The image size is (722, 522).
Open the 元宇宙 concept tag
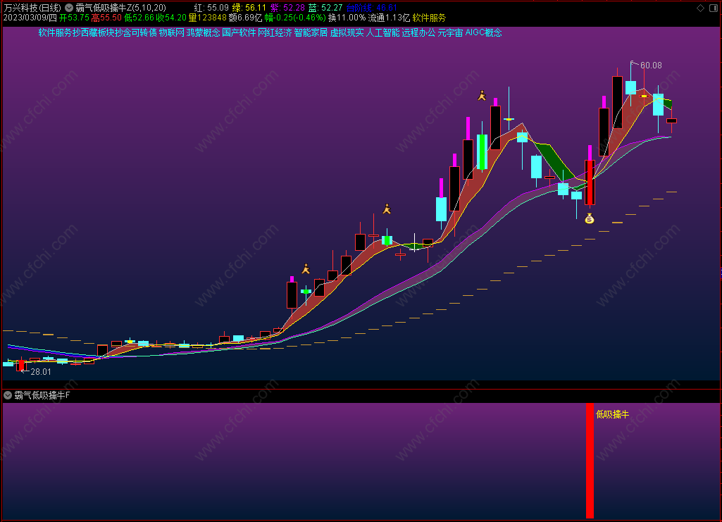click(x=450, y=32)
